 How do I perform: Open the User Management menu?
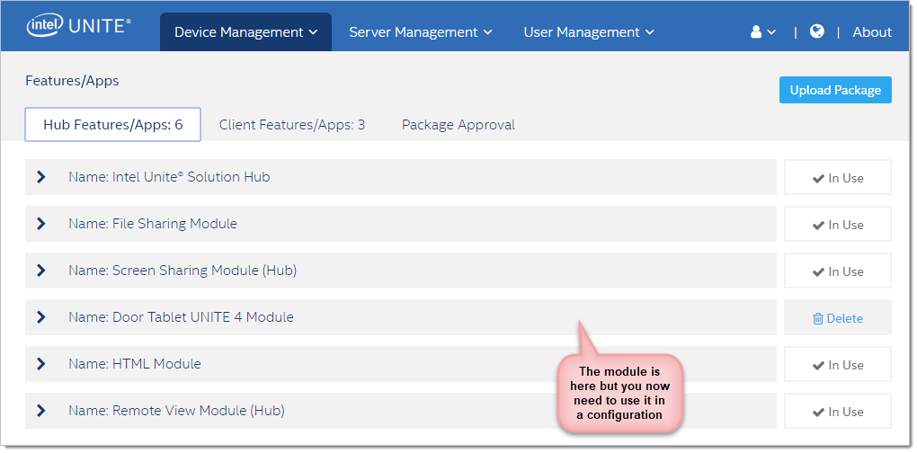click(589, 32)
